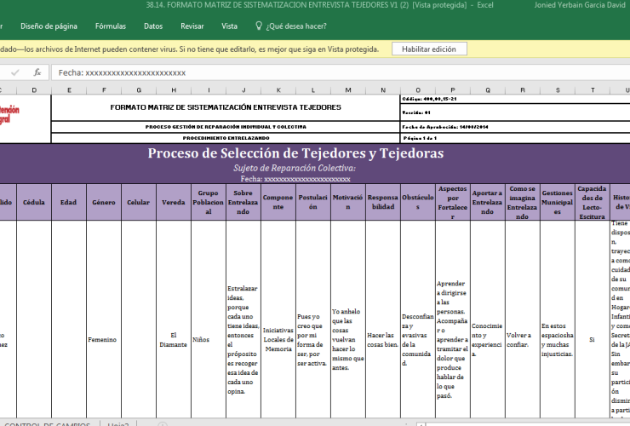
Task: Select column T header
Action: [593, 90]
